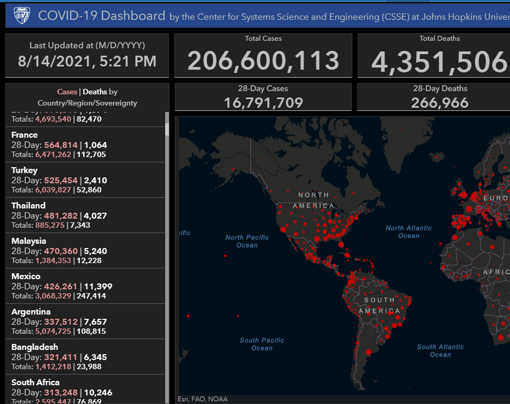
Task: Select Thailand in the country list
Action: (x=86, y=215)
